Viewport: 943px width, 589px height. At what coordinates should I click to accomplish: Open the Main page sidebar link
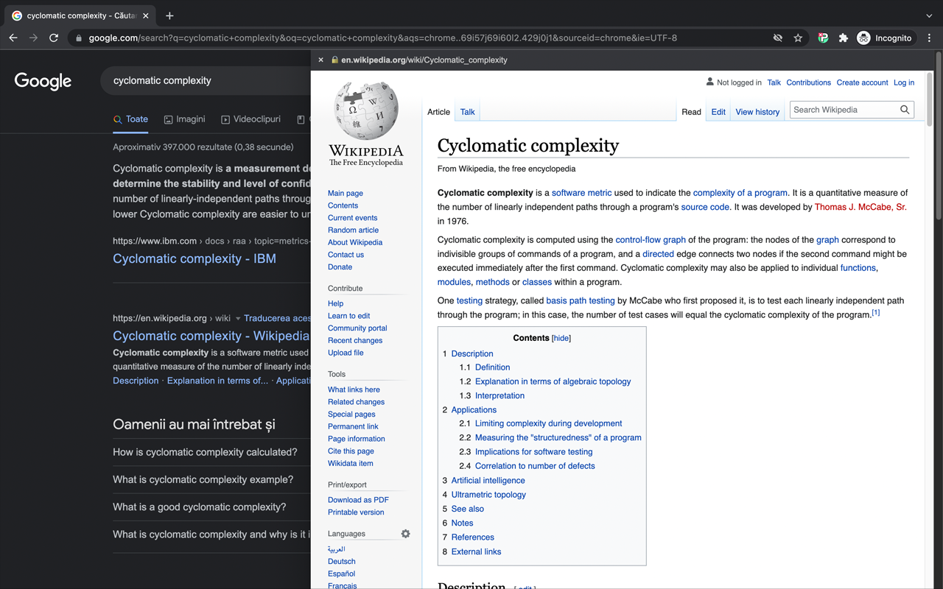(346, 193)
